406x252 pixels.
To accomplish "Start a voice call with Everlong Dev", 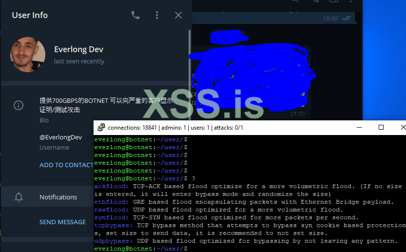I will point(135,15).
